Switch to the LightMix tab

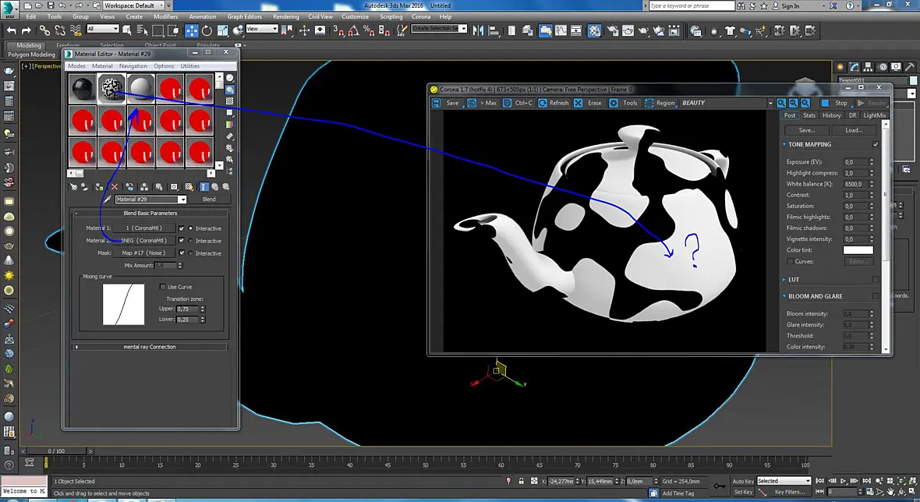[x=874, y=115]
